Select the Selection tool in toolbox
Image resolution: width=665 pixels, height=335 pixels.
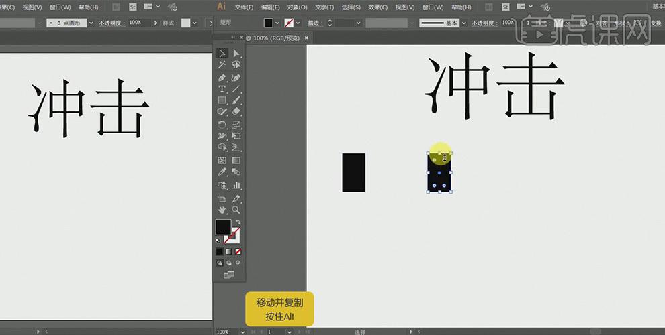[x=222, y=54]
